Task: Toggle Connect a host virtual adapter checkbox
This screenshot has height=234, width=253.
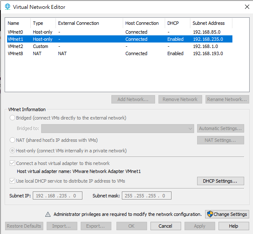Action: click(12, 163)
